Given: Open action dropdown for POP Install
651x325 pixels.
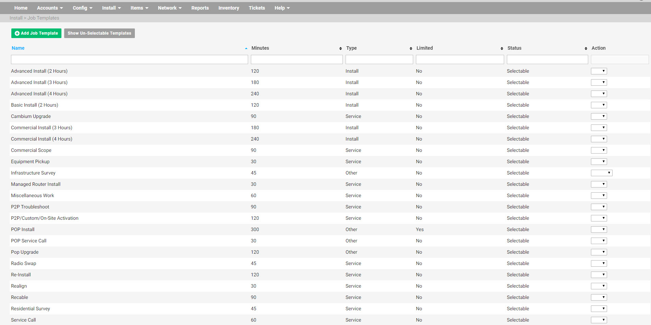Looking at the screenshot, I should click(599, 229).
